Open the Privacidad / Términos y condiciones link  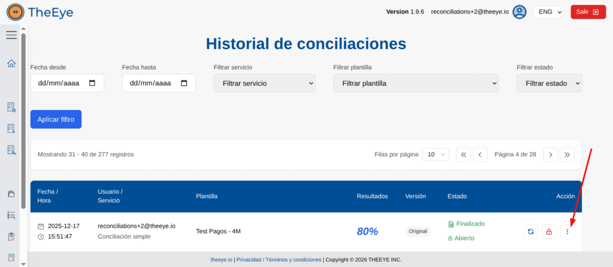pos(278,260)
